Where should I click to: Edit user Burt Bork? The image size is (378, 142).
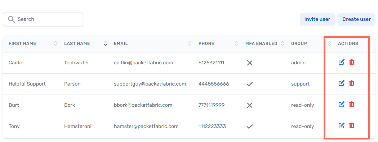click(x=342, y=105)
